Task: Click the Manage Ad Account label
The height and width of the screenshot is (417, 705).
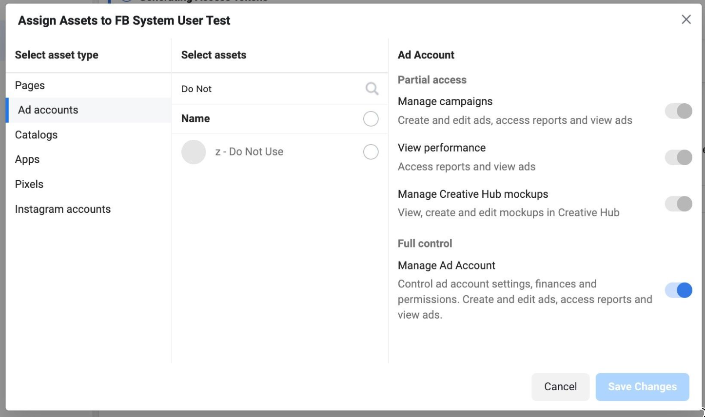Action: 447,265
